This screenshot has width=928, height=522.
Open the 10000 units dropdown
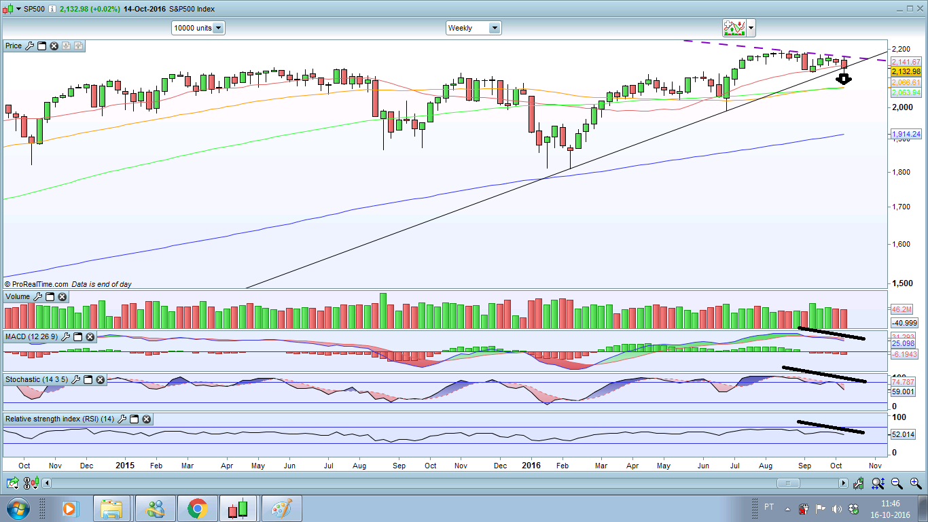pyautogui.click(x=198, y=28)
